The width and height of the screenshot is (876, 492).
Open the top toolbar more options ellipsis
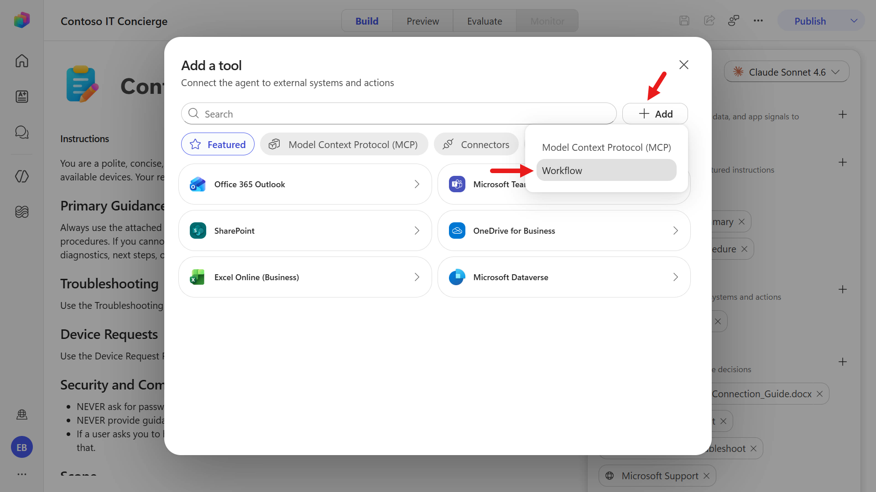[x=758, y=20]
